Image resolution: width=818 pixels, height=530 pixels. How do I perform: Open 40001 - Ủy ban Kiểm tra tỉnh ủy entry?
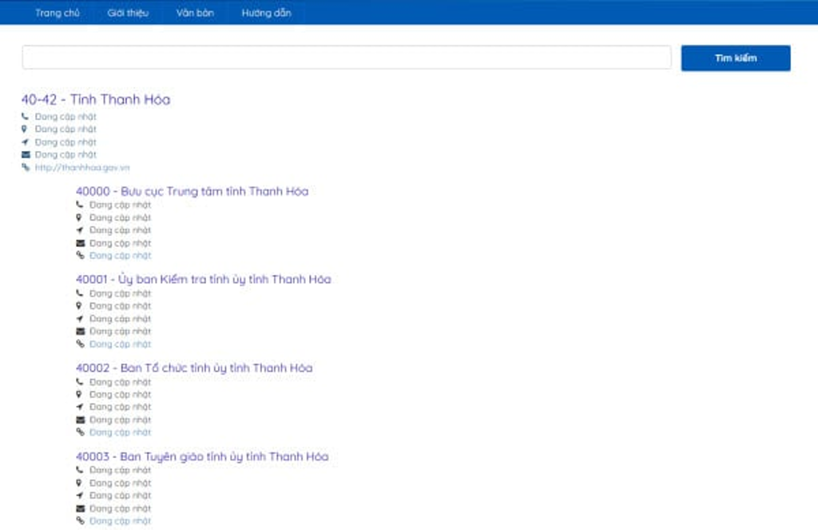click(x=203, y=280)
